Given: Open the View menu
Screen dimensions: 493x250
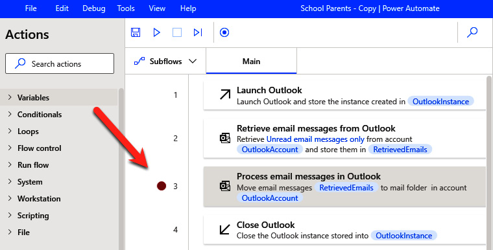Looking at the screenshot, I should point(157,8).
